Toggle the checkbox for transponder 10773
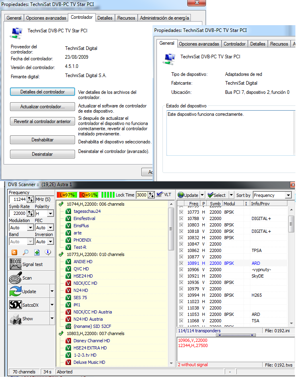Viewport: 297px width, 377px height. [x=181, y=212]
